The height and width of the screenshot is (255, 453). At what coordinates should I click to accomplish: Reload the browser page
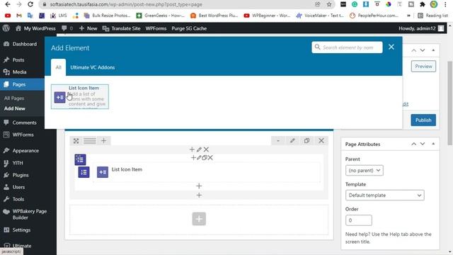coord(30,4)
